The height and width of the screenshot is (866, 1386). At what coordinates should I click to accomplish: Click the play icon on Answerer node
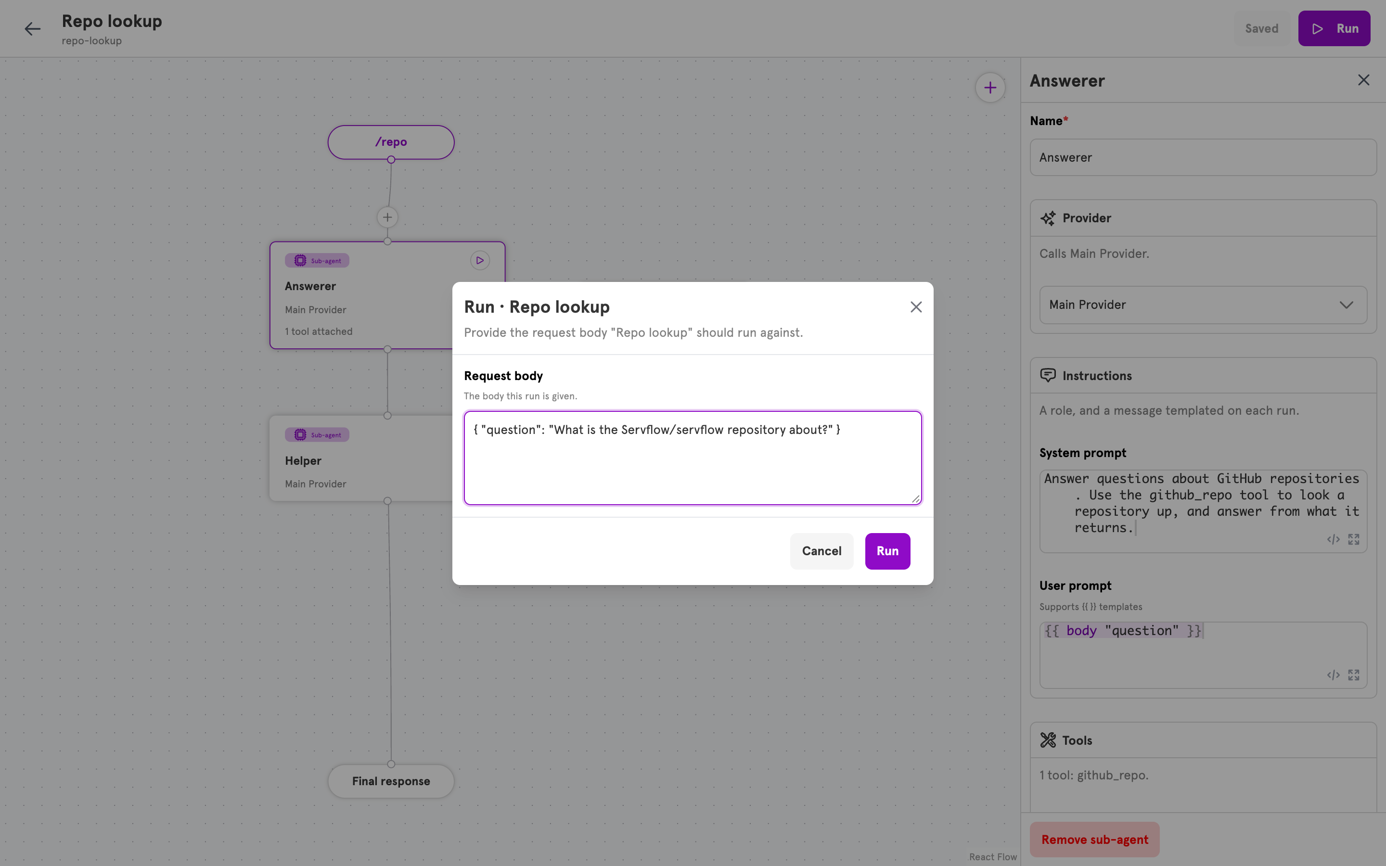(x=480, y=261)
